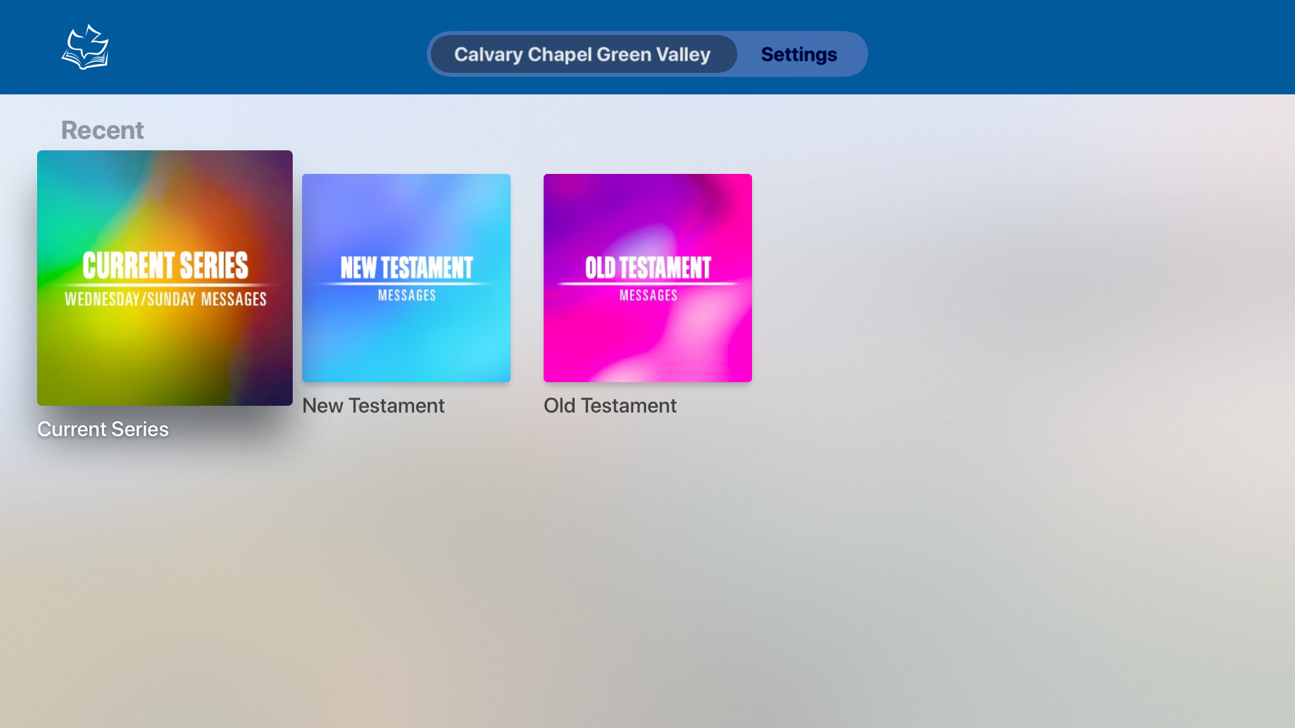This screenshot has width=1295, height=728.
Task: Switch to the Settings tab
Action: [799, 54]
